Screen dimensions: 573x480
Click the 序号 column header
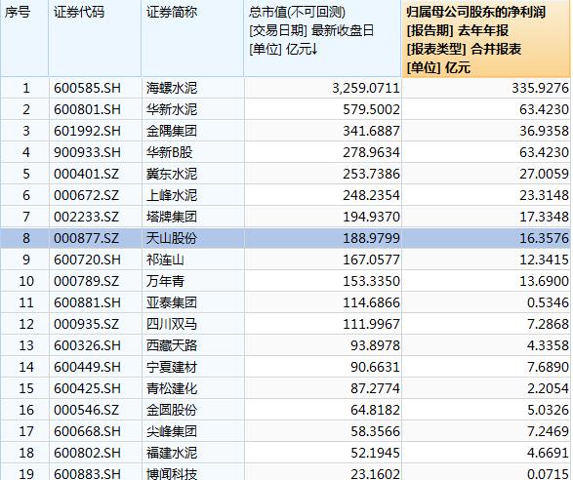pos(24,38)
